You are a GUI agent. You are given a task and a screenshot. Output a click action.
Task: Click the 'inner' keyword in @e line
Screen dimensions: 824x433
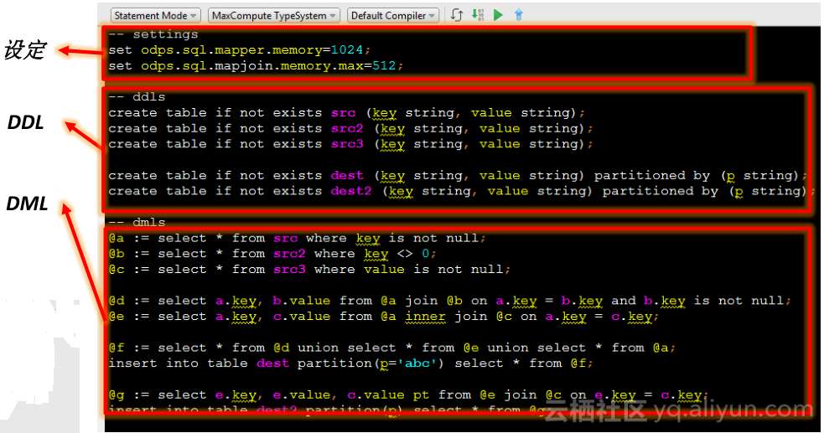tap(425, 317)
